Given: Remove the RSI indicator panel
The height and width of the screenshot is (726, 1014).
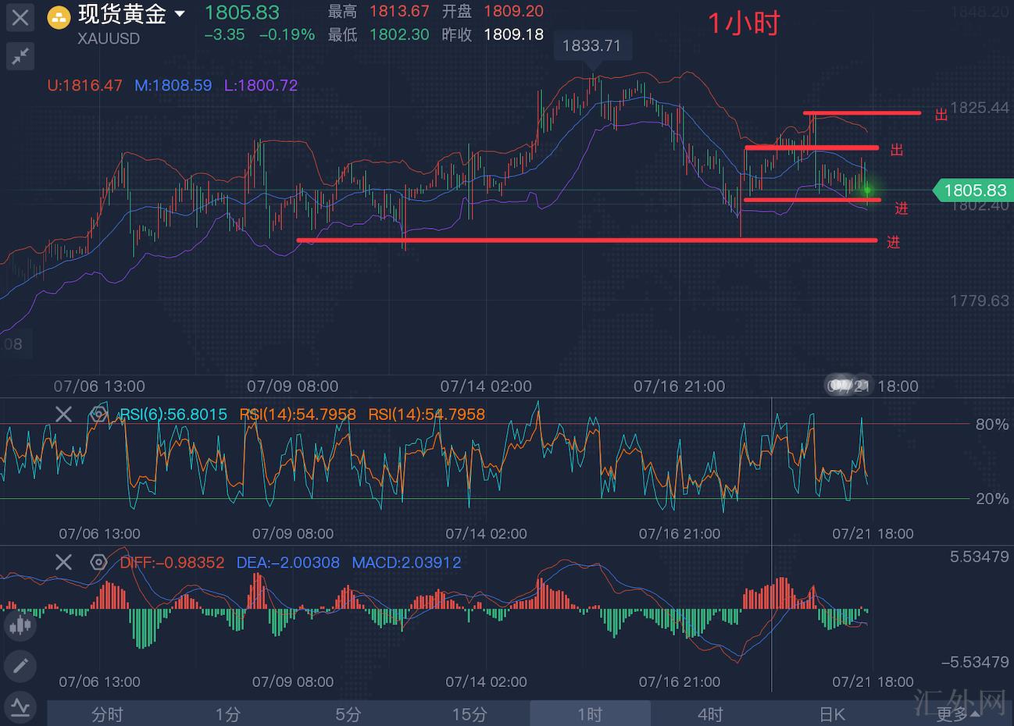Looking at the screenshot, I should [x=63, y=414].
